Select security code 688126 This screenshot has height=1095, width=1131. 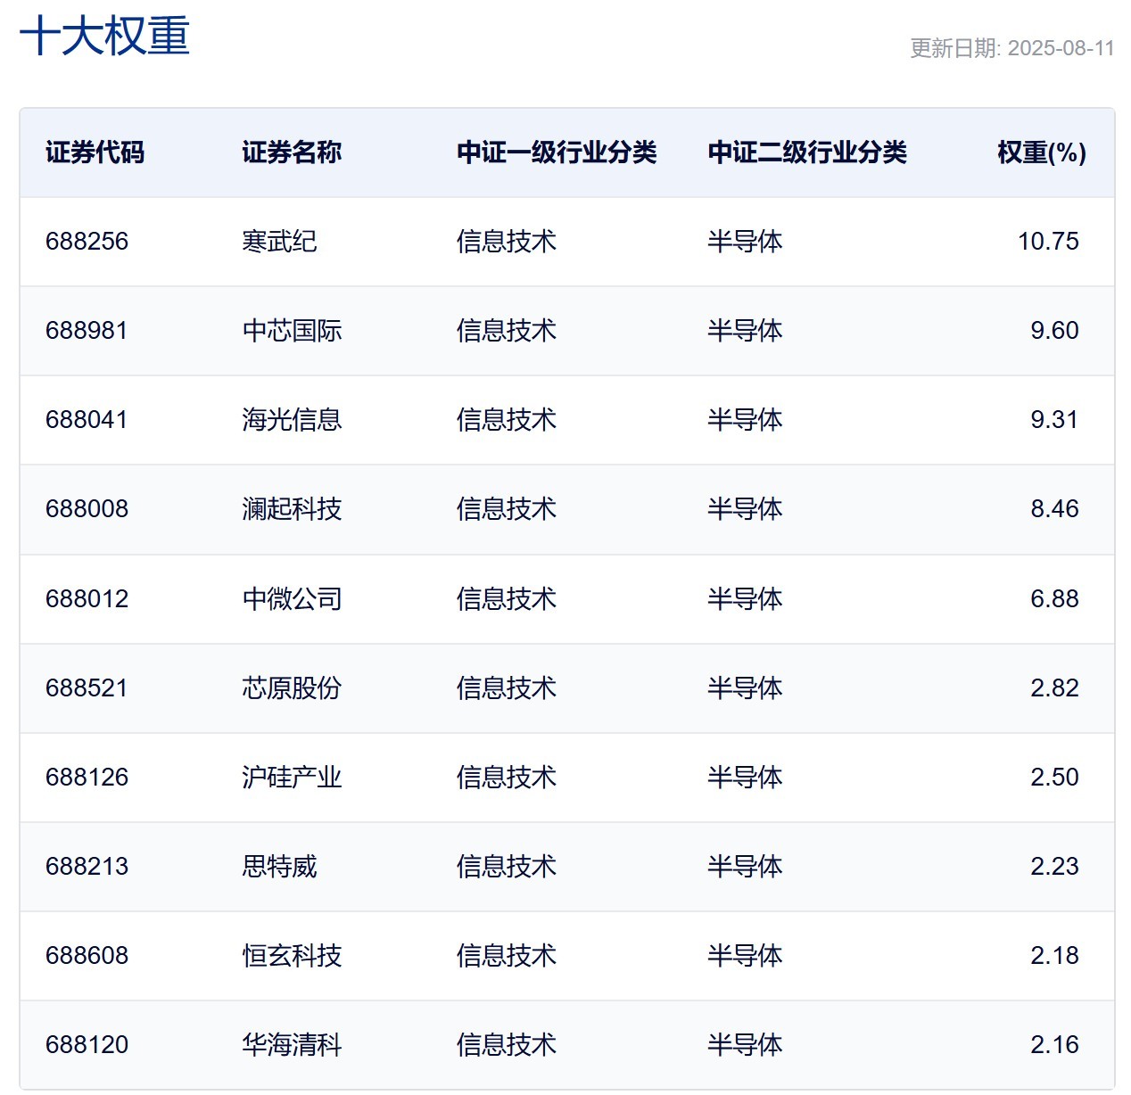click(87, 777)
